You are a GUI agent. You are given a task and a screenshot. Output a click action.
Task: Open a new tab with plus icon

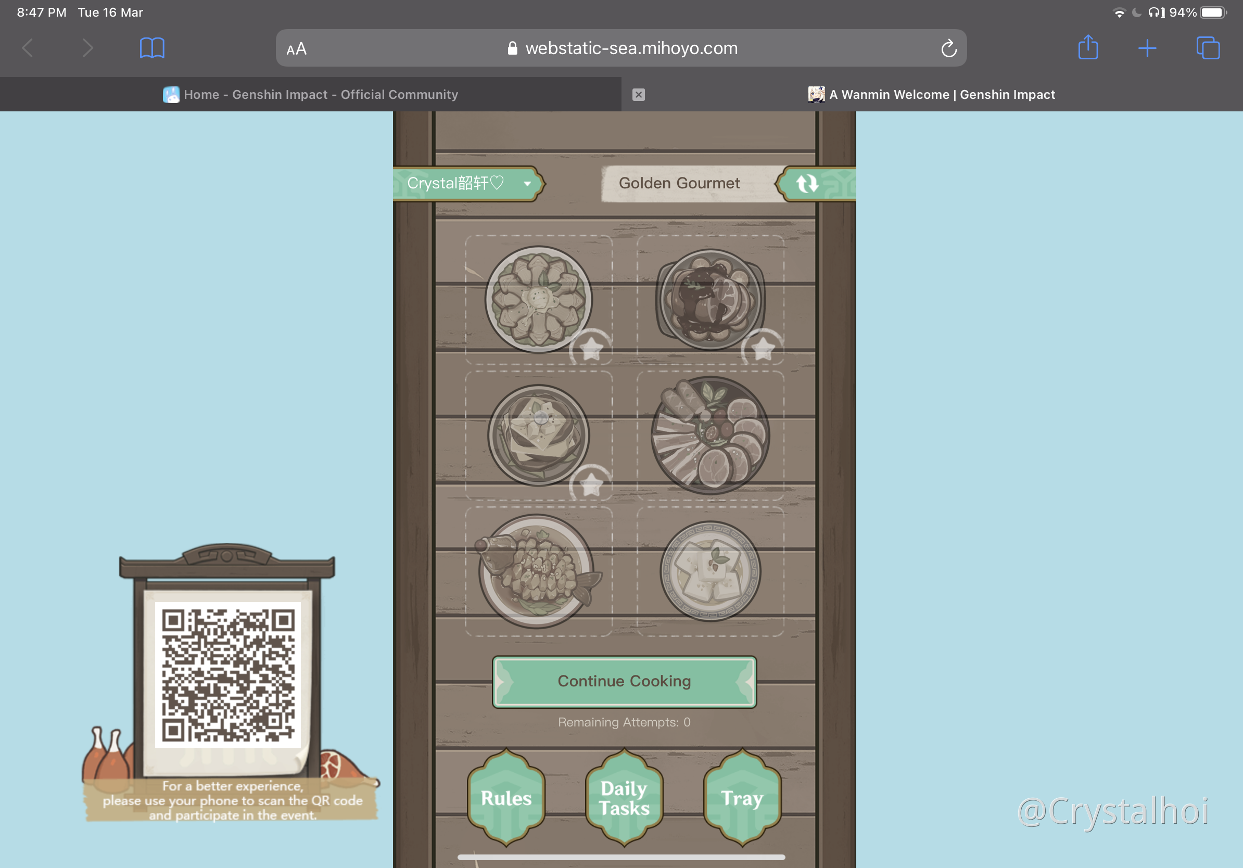pos(1147,48)
